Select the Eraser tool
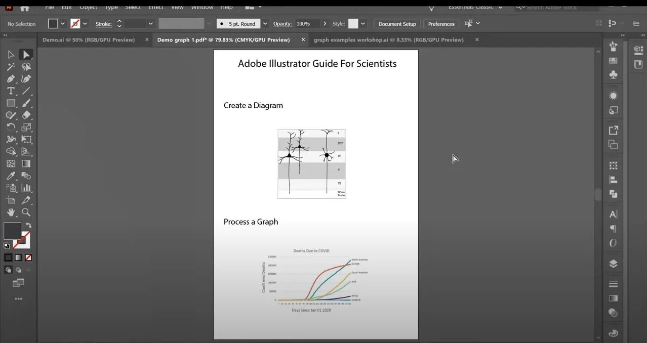Viewport: 647px width, 343px height. point(26,115)
